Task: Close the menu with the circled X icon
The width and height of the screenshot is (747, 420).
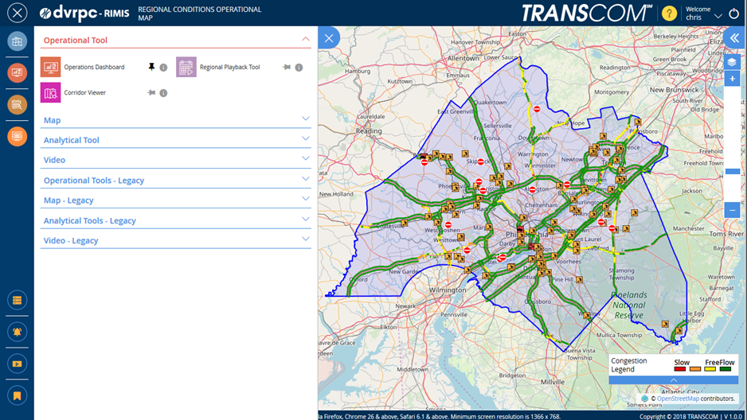Action: pos(18,13)
